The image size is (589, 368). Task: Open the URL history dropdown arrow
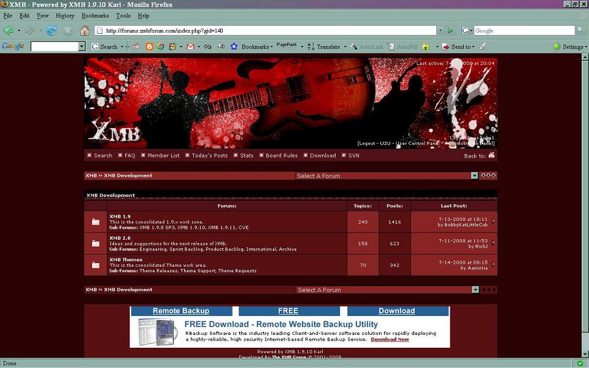pyautogui.click(x=440, y=31)
